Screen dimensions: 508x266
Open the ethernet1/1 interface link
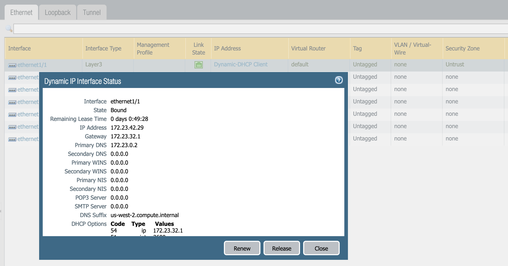pyautogui.click(x=32, y=65)
